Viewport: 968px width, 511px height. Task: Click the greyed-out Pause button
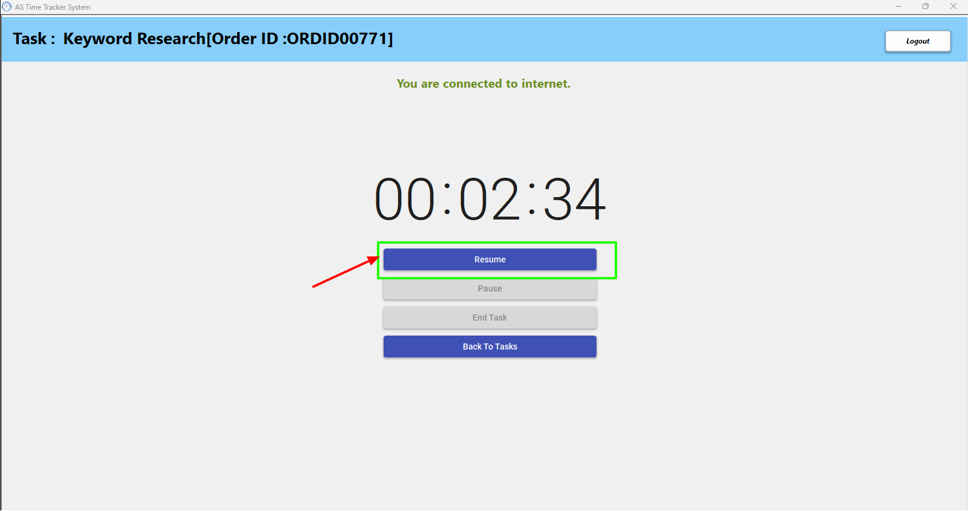(x=489, y=288)
